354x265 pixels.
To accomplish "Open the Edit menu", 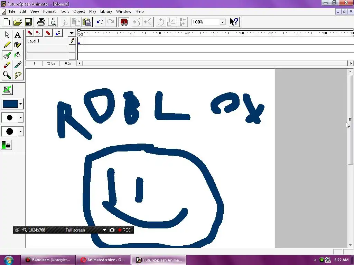I will click(23, 11).
